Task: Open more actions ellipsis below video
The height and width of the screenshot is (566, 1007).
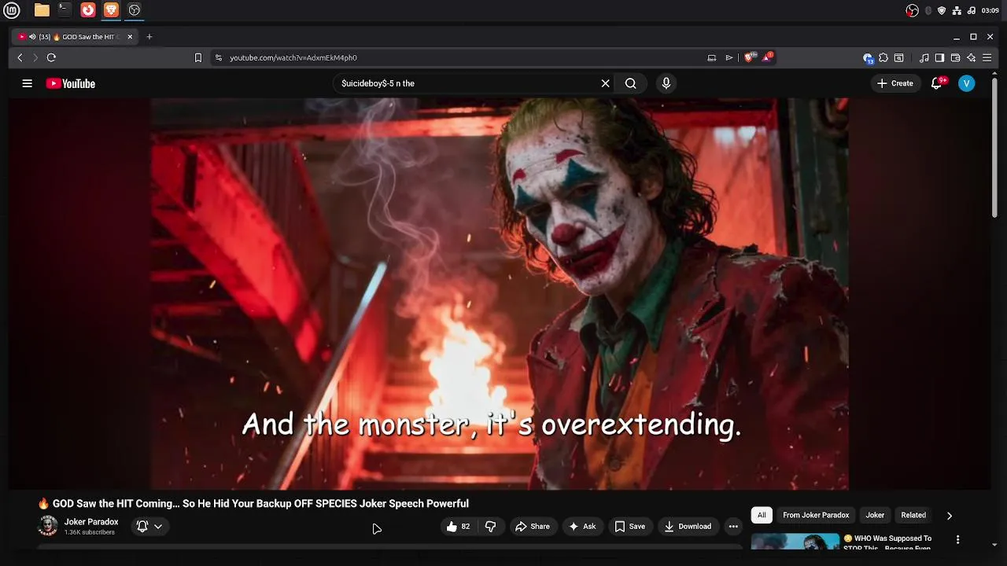Action: pyautogui.click(x=733, y=527)
